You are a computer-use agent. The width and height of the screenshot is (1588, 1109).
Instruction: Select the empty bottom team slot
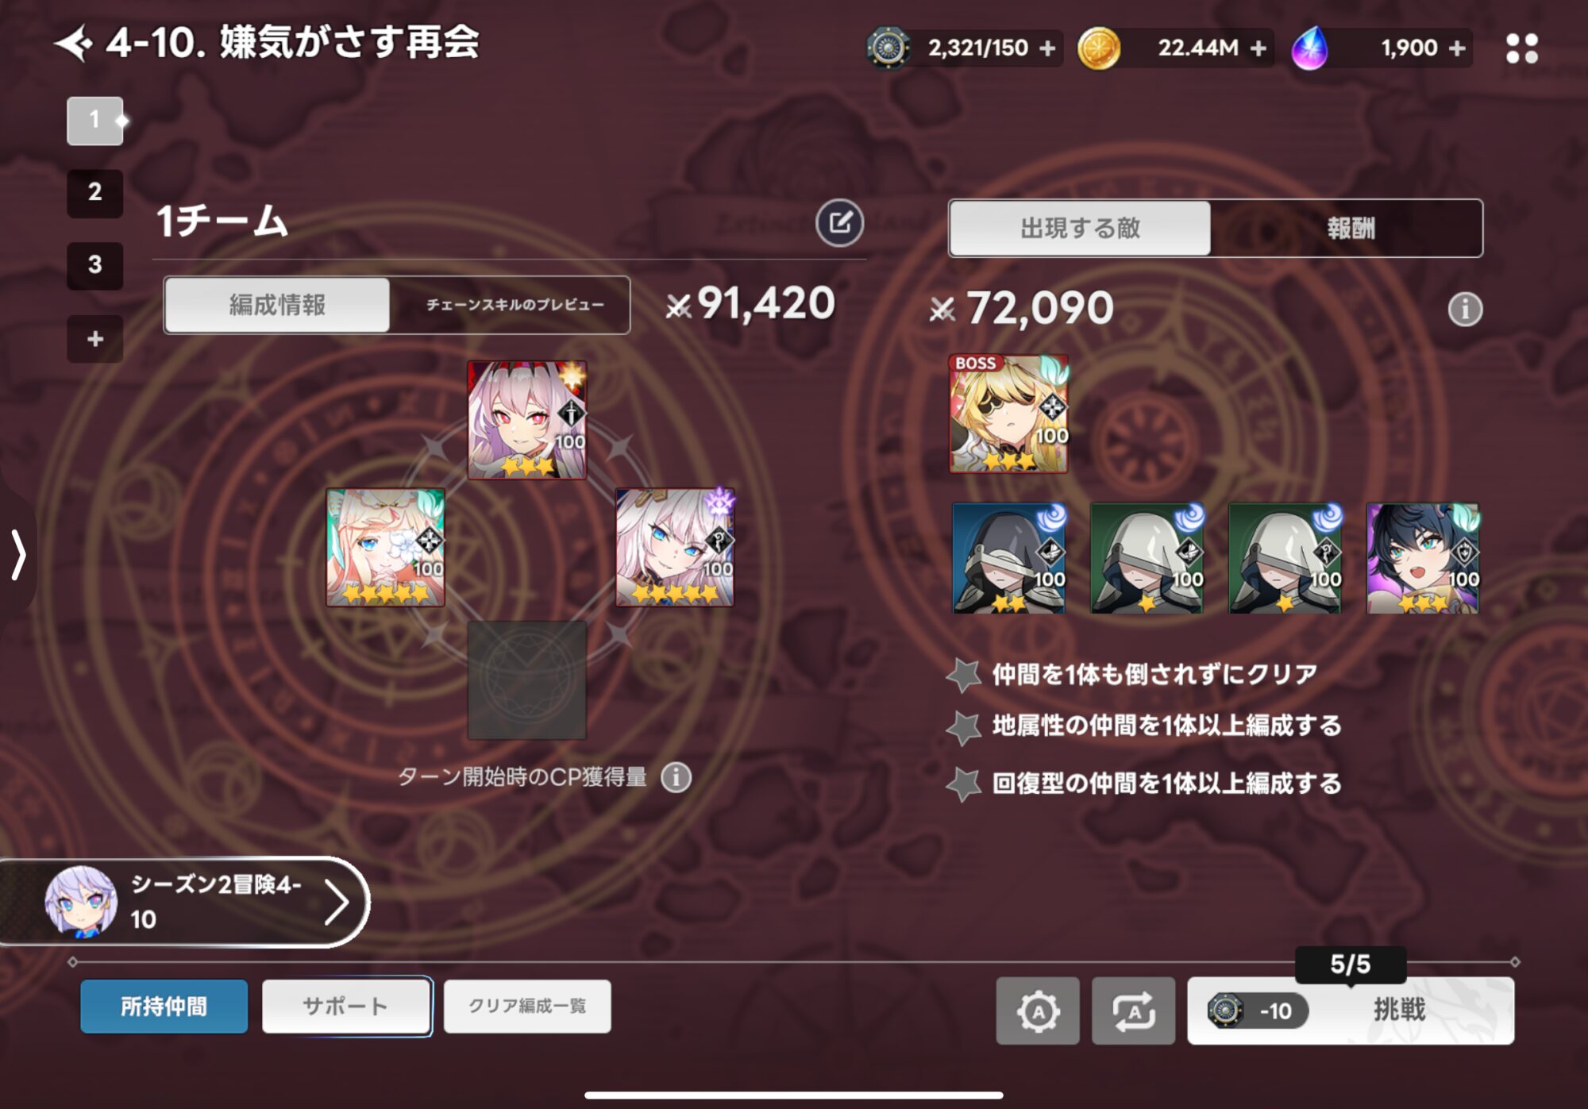[x=527, y=680]
